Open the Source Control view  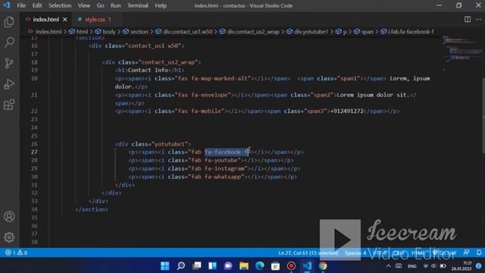[9, 63]
